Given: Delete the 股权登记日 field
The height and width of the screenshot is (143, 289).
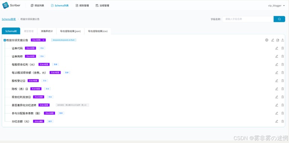Looking at the screenshot, I should (x=283, y=80).
